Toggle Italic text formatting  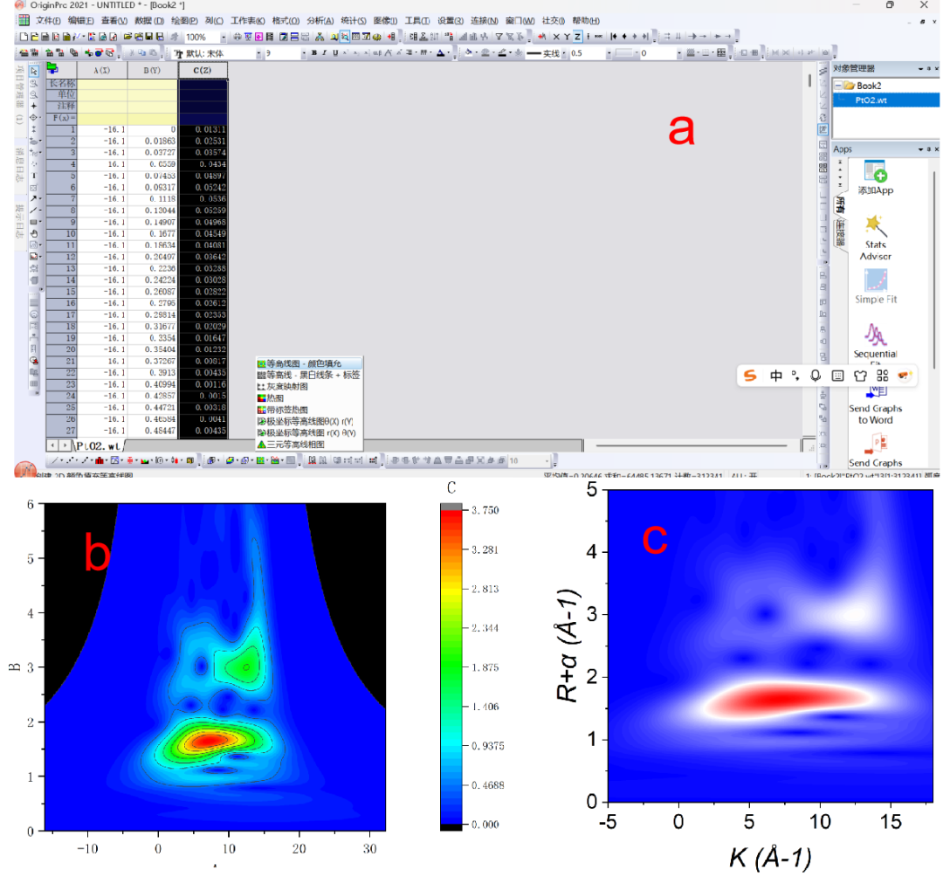coord(324,53)
